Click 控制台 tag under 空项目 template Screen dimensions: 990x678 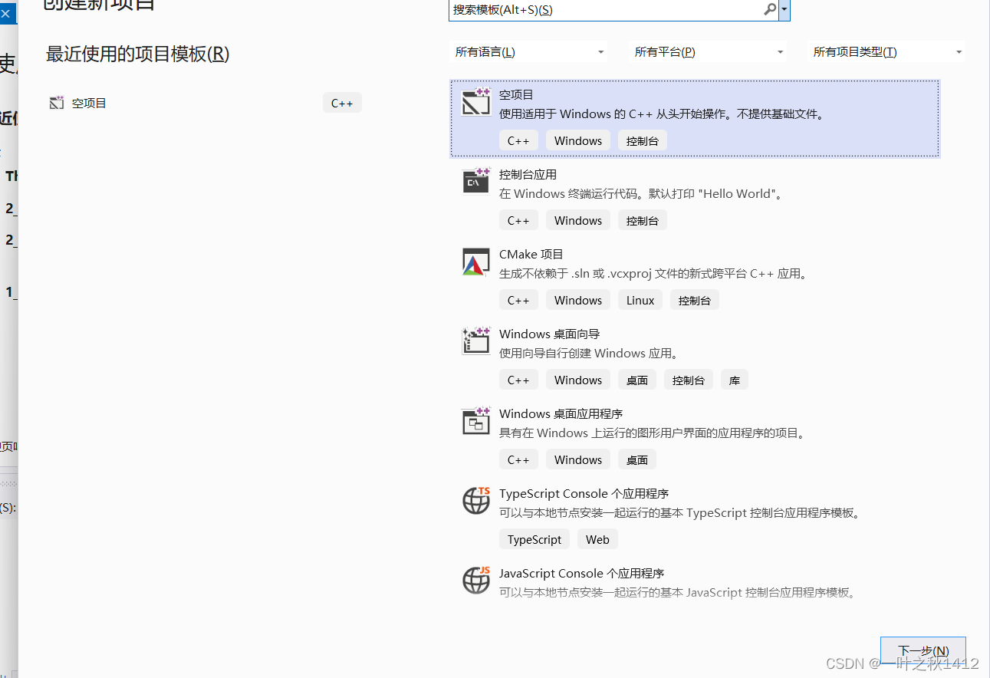(643, 141)
